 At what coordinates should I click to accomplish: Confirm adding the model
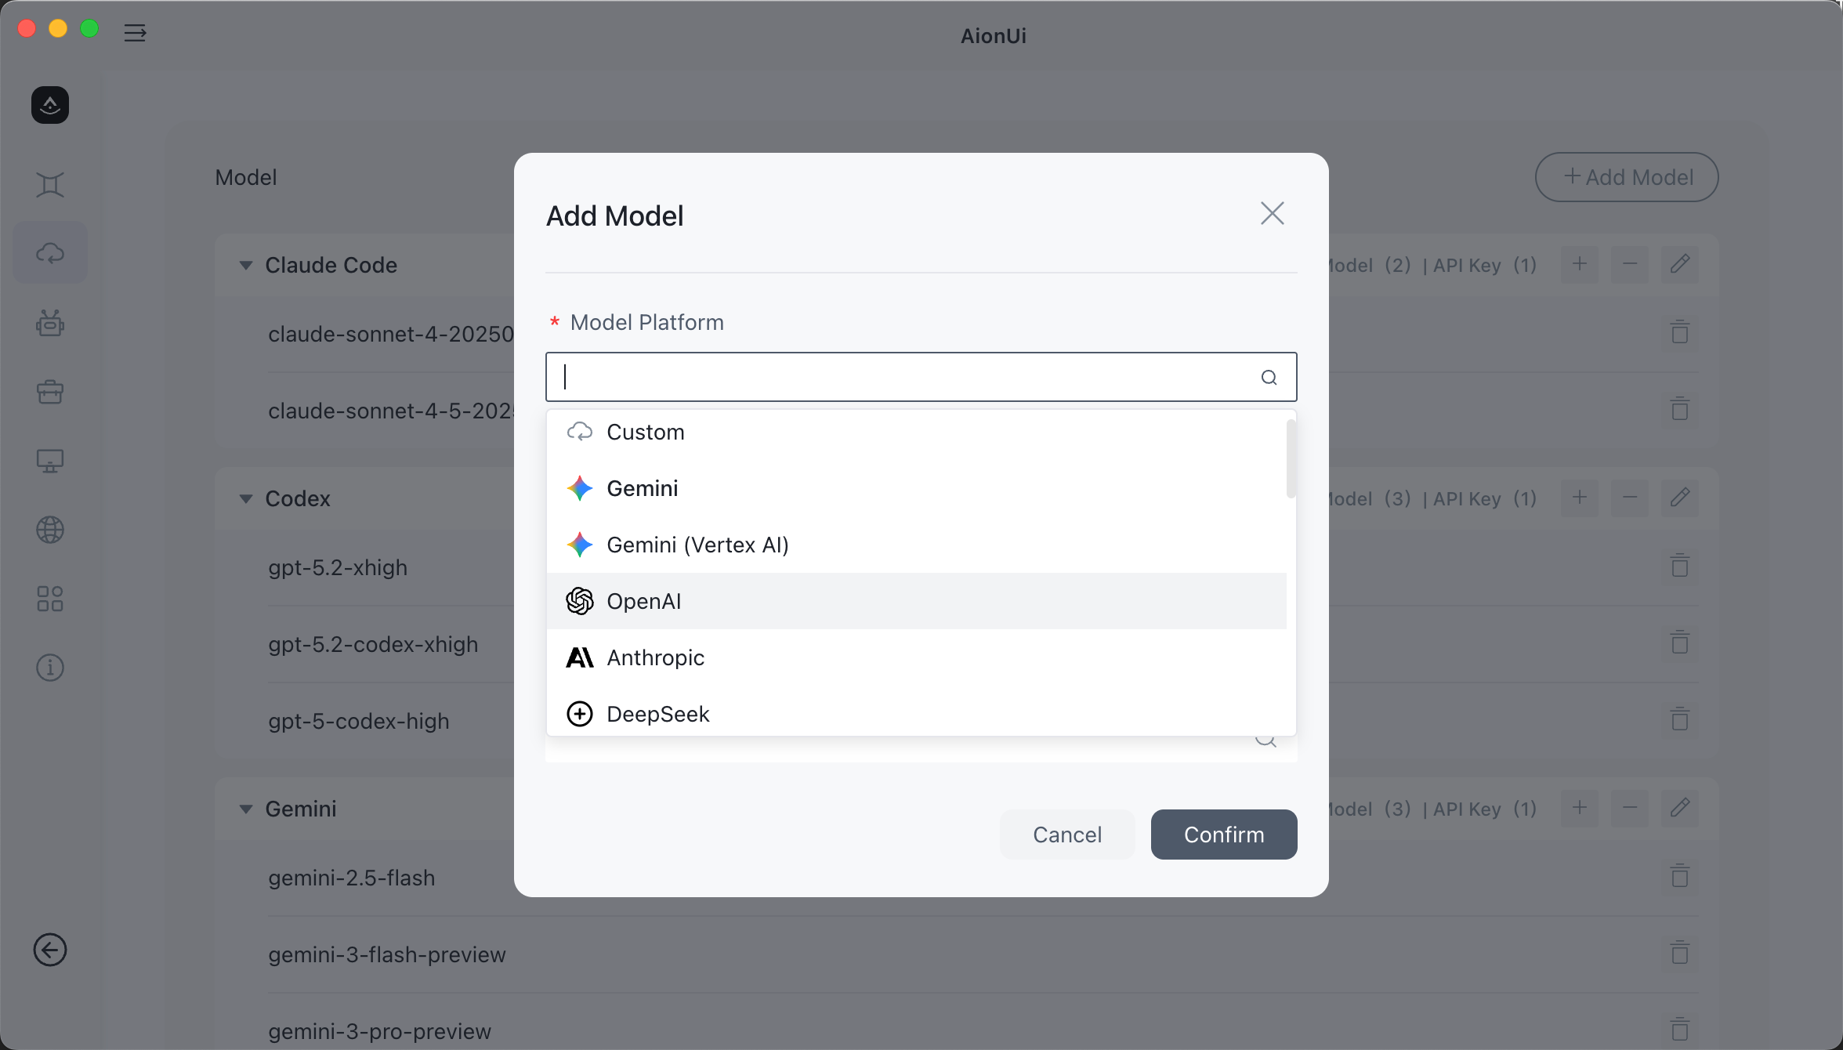(x=1224, y=835)
